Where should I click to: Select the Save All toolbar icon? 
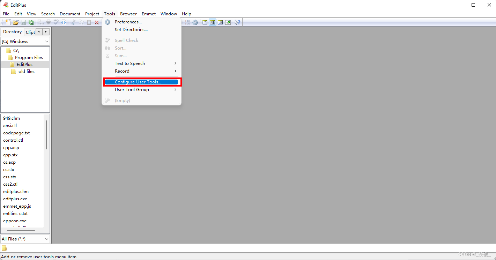[x=31, y=22]
